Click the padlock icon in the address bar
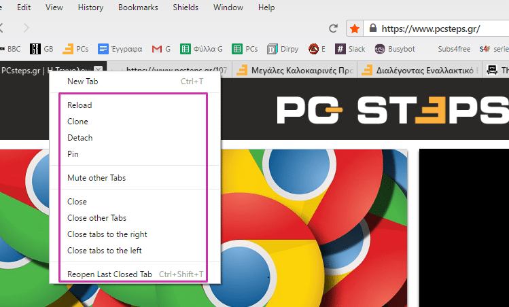Viewport: 509px width, 307px height. pyautogui.click(x=373, y=29)
